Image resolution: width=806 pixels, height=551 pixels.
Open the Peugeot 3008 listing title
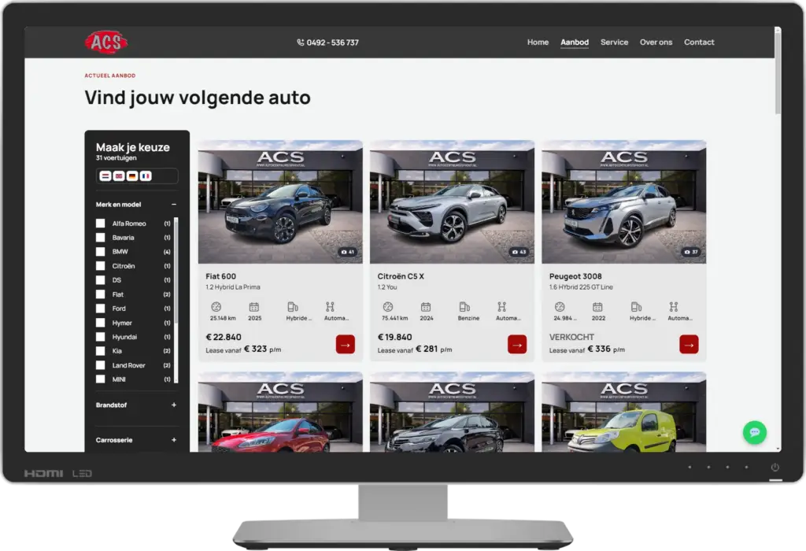pyautogui.click(x=575, y=276)
